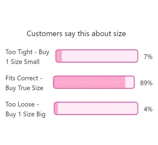Click the Fits Correct progress bar

pos(94,82)
